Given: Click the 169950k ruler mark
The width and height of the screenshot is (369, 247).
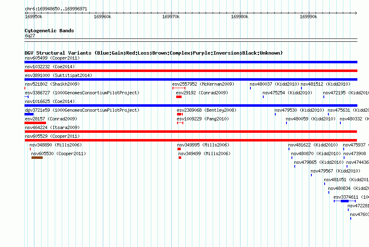Looking at the screenshot, I should point(34,17).
